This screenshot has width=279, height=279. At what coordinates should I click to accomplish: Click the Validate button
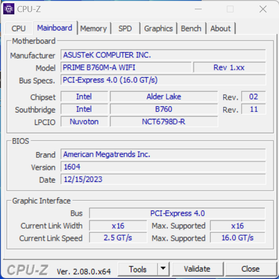point(197,269)
